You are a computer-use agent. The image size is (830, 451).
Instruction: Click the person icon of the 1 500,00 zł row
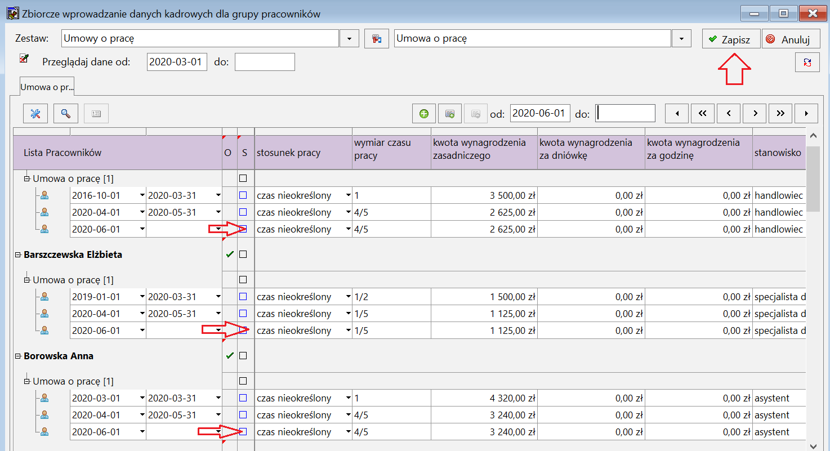tap(45, 297)
